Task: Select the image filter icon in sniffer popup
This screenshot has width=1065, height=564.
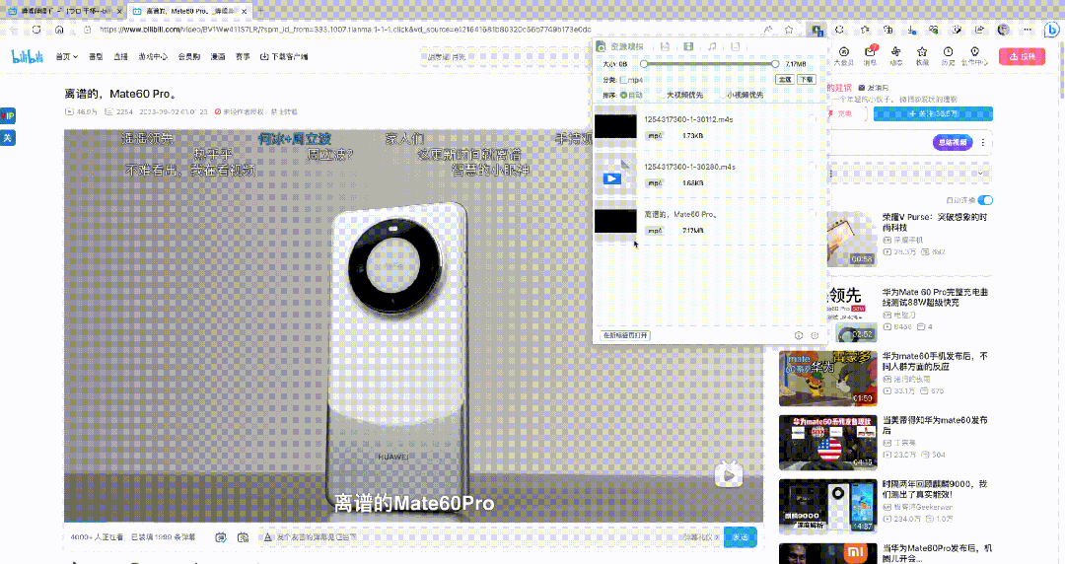Action: click(665, 47)
